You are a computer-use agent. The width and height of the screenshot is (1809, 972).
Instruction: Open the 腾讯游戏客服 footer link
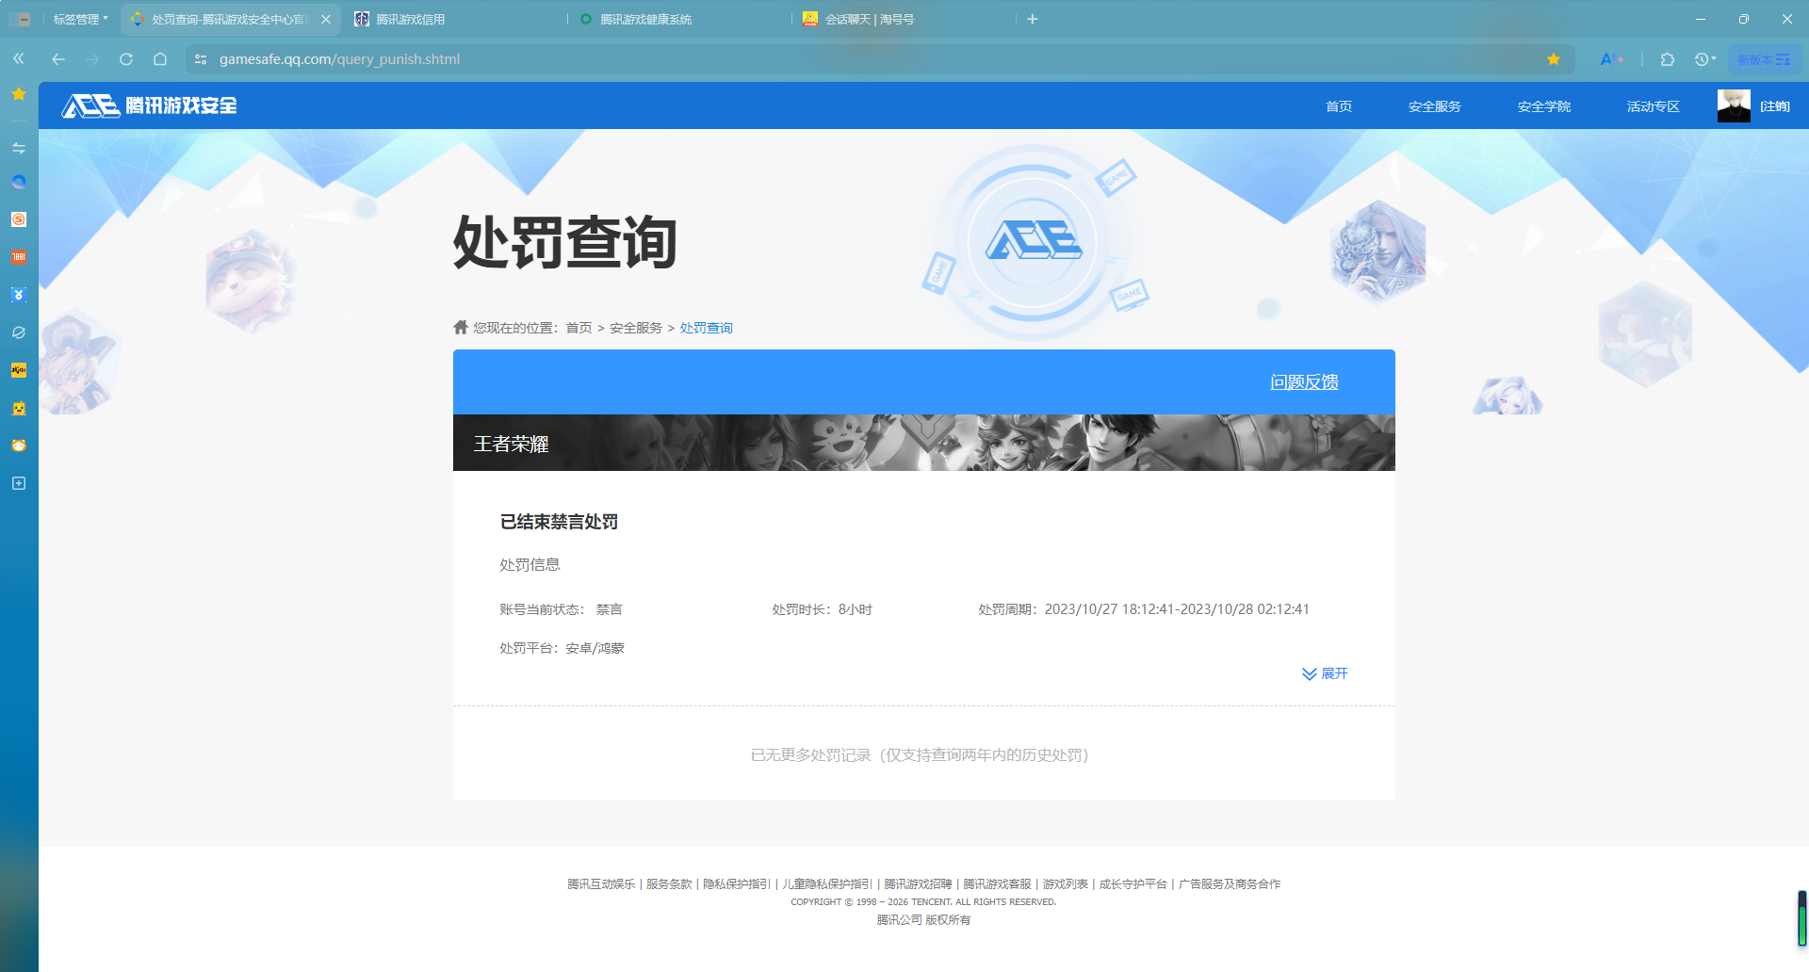(x=997, y=883)
